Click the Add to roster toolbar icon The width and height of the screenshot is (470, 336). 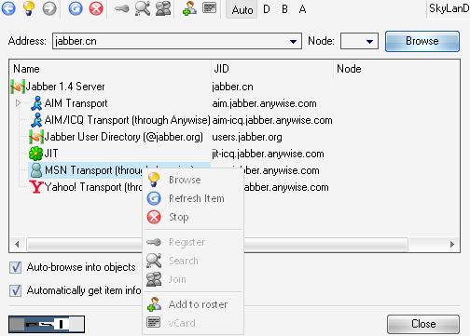(x=189, y=8)
